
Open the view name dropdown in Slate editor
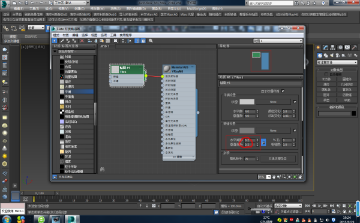coord(278,41)
